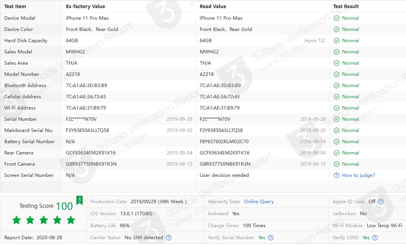Click the Normal check icon for Rear Camera

[x=336, y=153]
